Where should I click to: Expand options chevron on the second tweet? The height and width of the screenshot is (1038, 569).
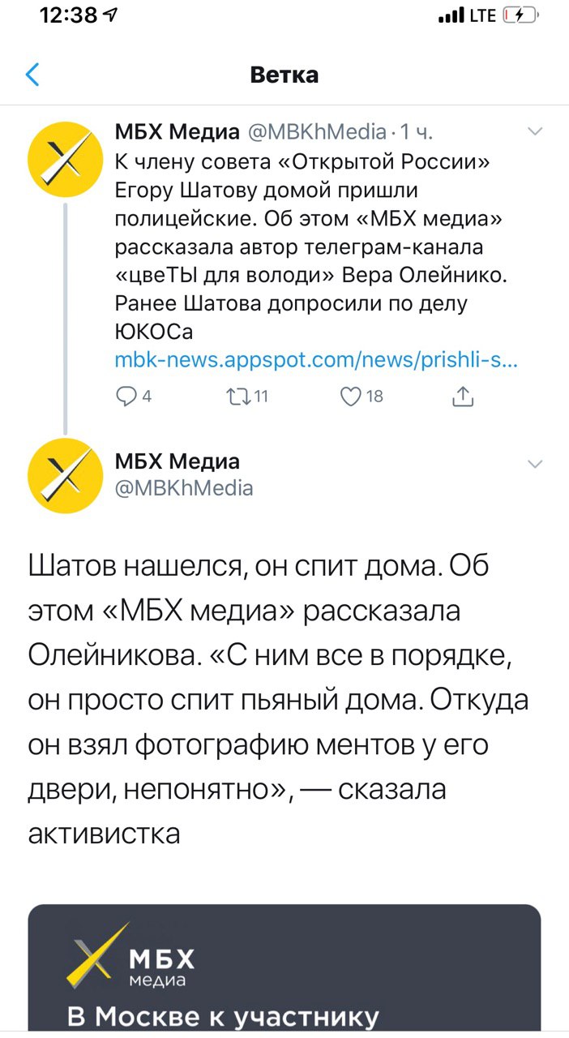pyautogui.click(x=535, y=464)
